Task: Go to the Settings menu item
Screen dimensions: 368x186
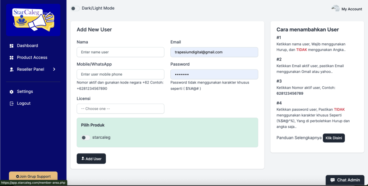Action: [25, 91]
